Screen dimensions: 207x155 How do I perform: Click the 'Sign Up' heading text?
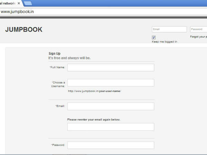coord(55,53)
